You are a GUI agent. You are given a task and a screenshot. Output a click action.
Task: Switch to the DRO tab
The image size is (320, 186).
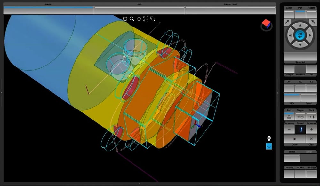point(140,10)
